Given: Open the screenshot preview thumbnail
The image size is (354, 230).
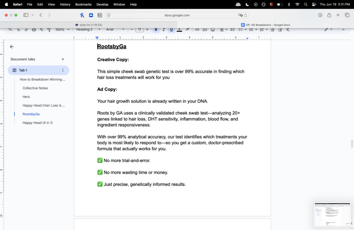Looking at the screenshot, I should (x=332, y=215).
